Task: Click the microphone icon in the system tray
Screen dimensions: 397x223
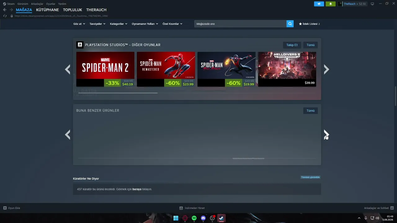Action: pos(366,218)
